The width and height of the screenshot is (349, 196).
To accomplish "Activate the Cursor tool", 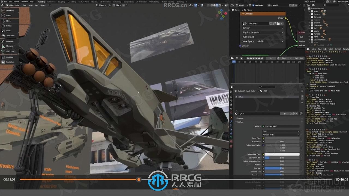I will [x=10, y=15].
